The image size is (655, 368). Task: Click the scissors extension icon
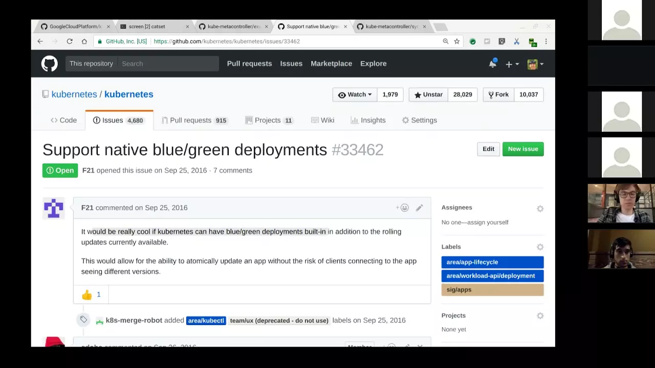pyautogui.click(x=517, y=41)
